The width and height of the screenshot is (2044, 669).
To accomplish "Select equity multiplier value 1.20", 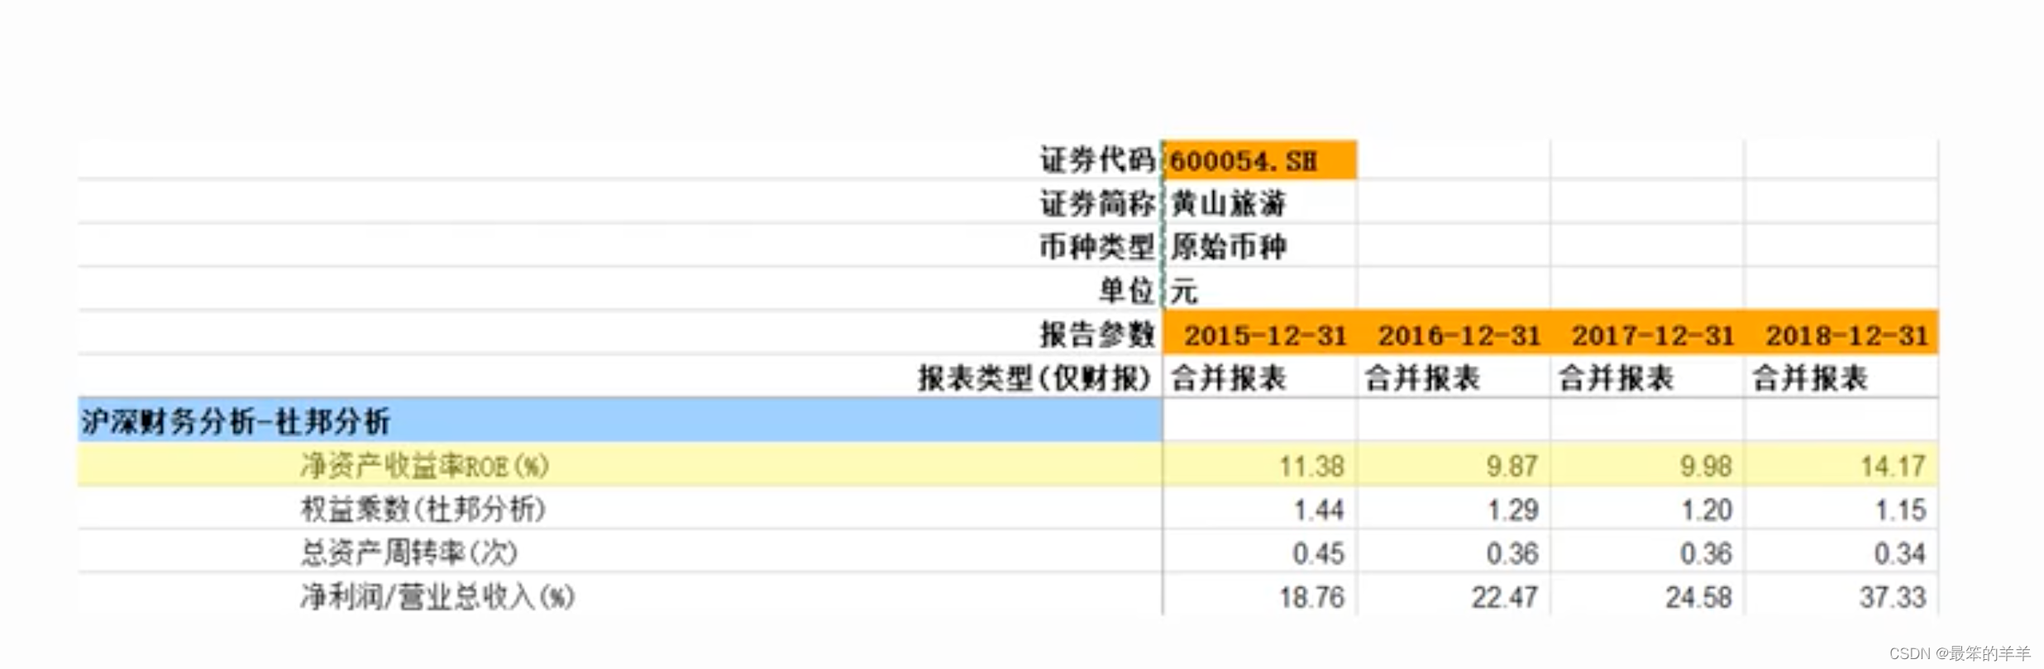I will click(x=1706, y=510).
